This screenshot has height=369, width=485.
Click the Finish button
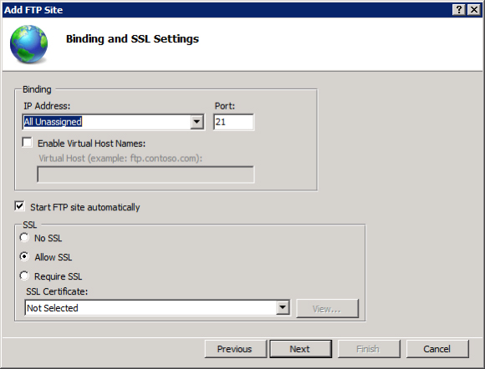[x=369, y=349]
